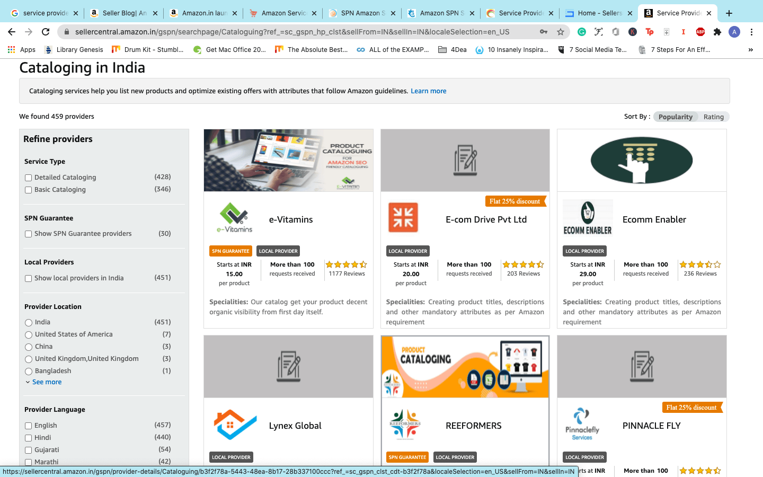763x477 pixels.
Task: Open the e-Vitamins provider name
Action: click(x=291, y=219)
